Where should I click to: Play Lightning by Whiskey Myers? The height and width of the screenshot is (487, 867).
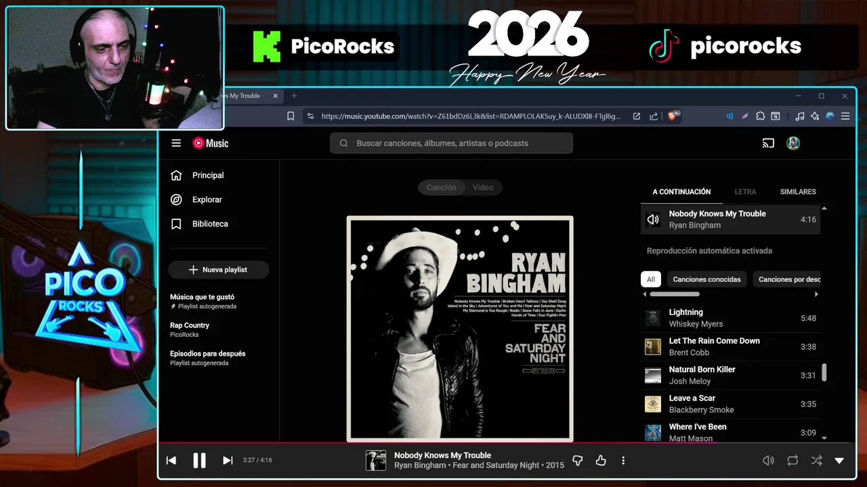pyautogui.click(x=730, y=318)
